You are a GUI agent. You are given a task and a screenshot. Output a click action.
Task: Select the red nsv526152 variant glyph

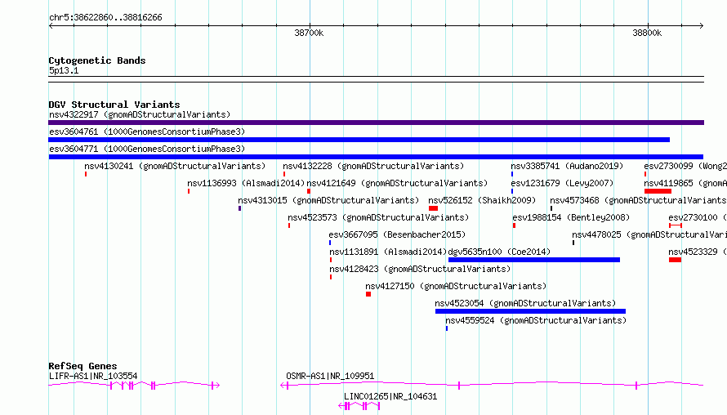pyautogui.click(x=433, y=208)
